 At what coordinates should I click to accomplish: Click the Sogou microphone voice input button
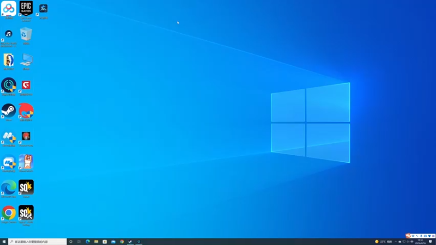pos(421,236)
